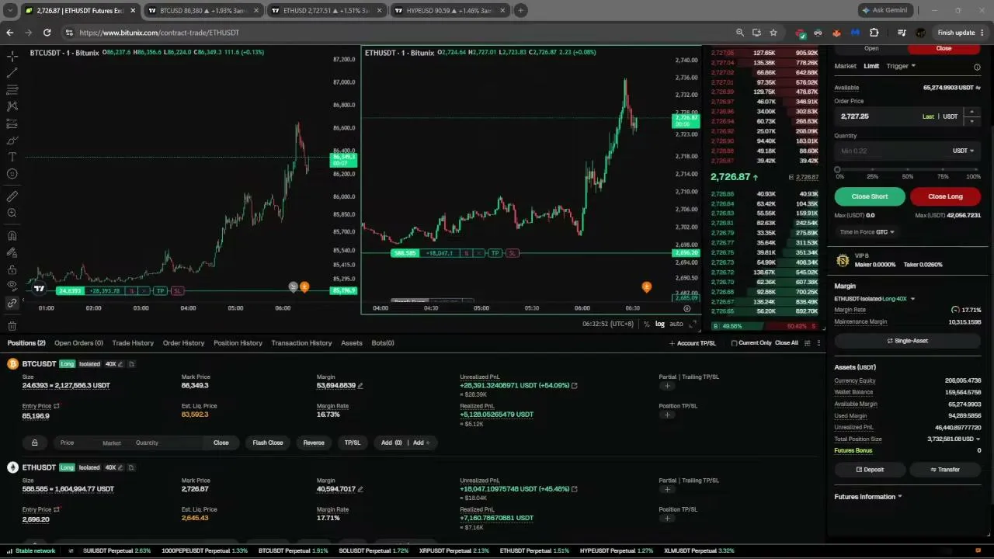Open the order type info icon
Viewport: 994px width, 559px height.
(977, 67)
